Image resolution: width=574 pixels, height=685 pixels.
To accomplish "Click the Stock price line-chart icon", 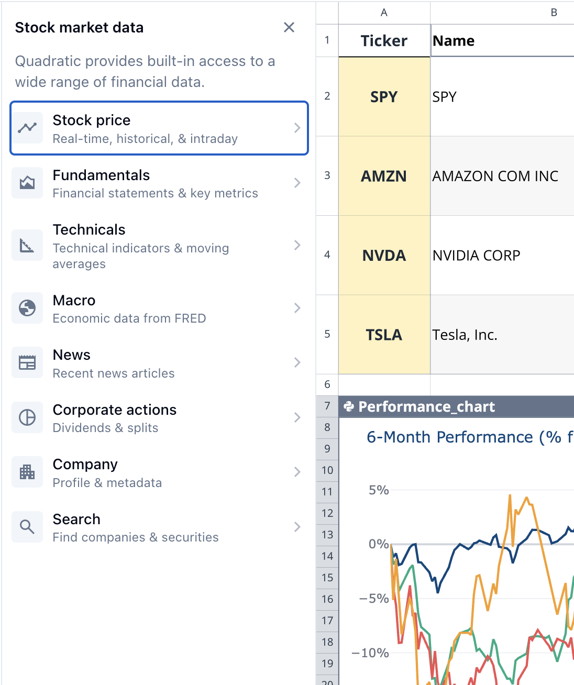I will [27, 128].
